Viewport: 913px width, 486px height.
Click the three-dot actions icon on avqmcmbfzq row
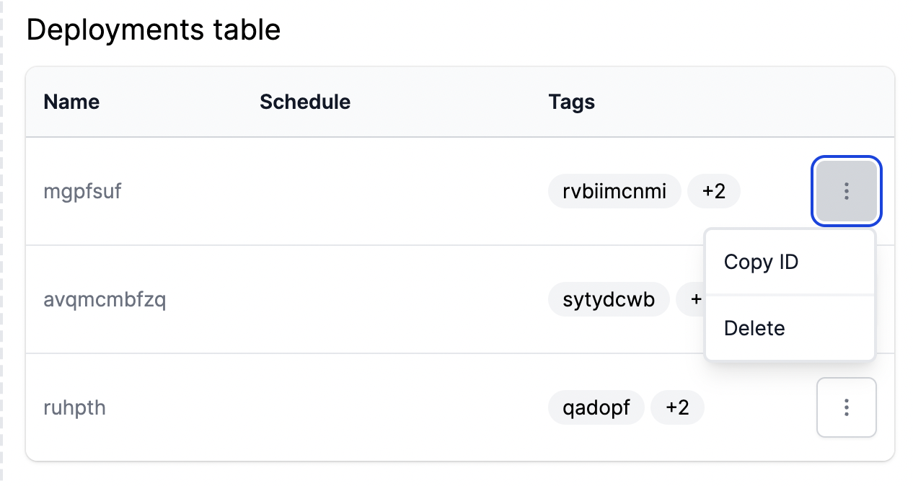point(847,299)
